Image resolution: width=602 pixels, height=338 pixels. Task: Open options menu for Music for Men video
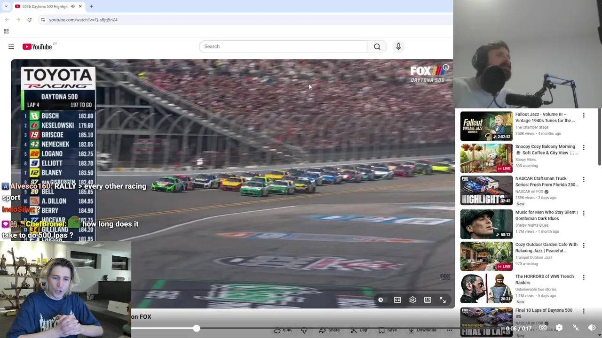pos(584,213)
